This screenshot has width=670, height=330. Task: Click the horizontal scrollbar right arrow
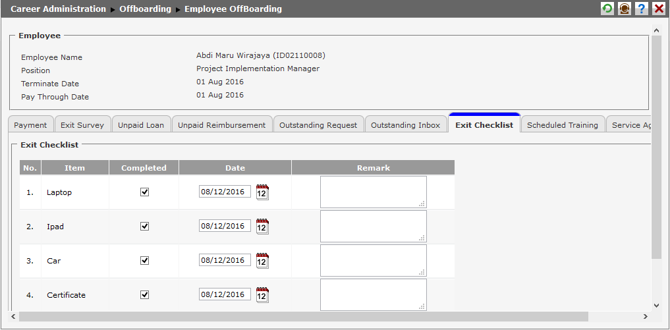click(x=645, y=316)
